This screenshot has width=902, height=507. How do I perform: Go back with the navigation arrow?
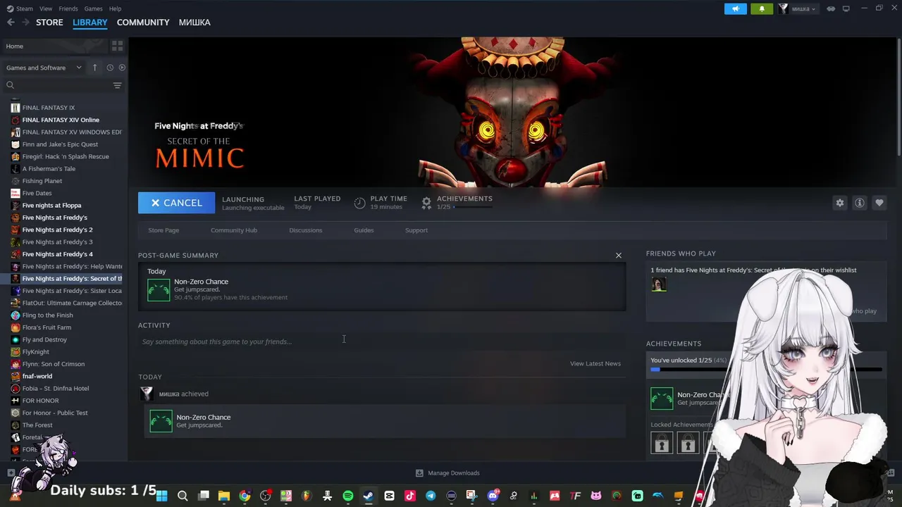click(11, 23)
